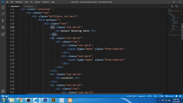
Task: Open the File menu
Action: pos(7,2)
